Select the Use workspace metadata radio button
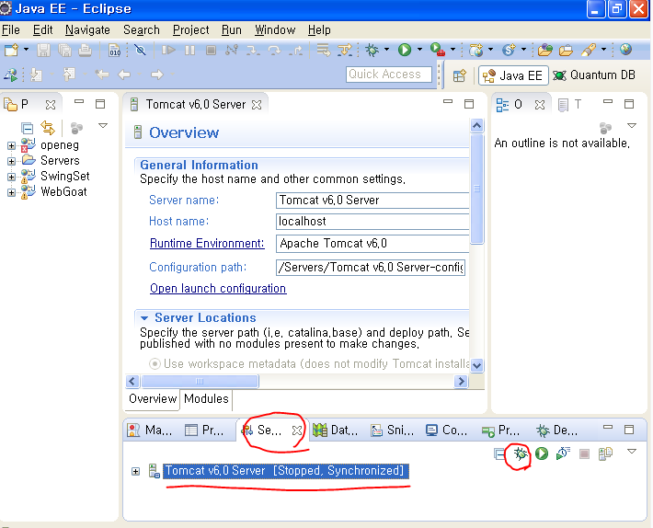The height and width of the screenshot is (528, 653). pyautogui.click(x=155, y=364)
